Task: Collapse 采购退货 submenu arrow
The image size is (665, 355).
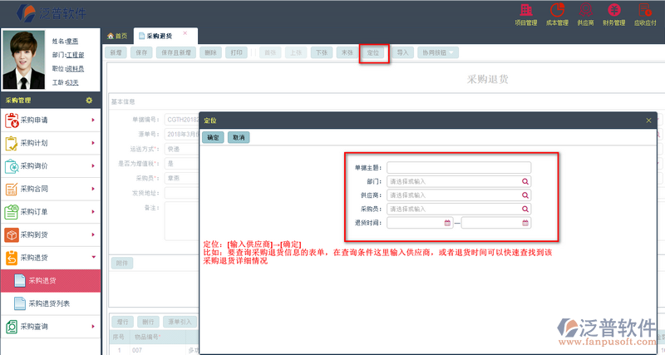Action: pos(93,257)
